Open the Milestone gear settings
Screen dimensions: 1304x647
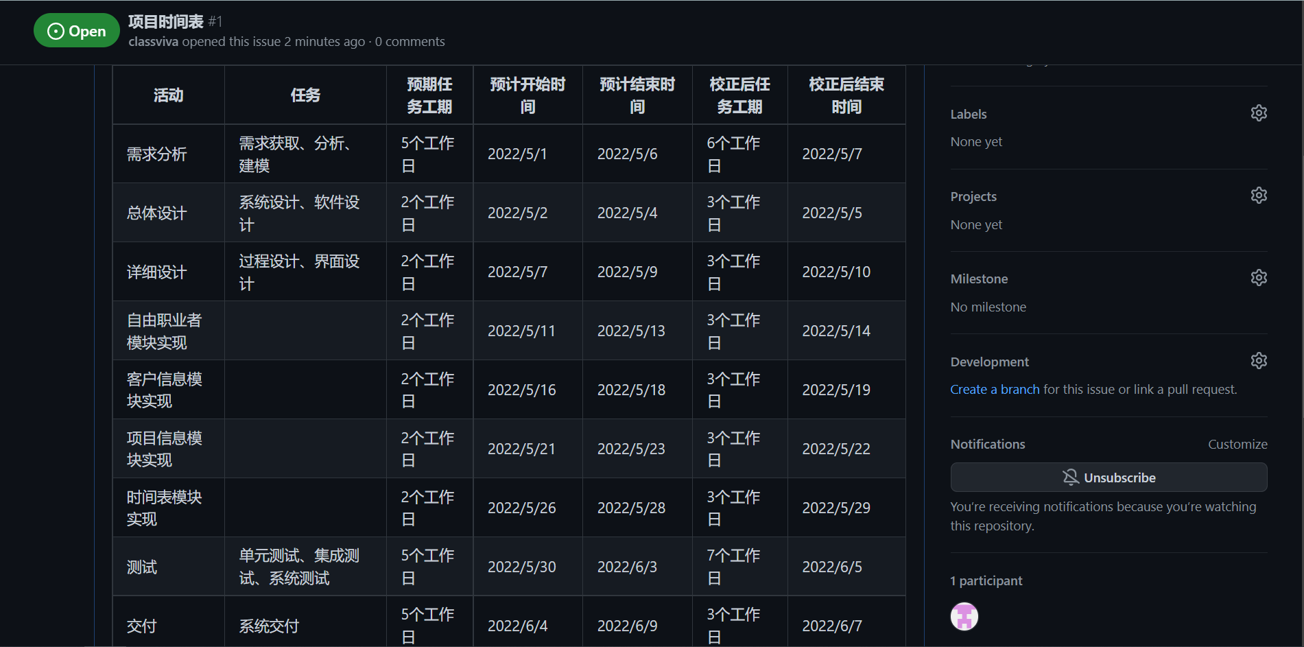pyautogui.click(x=1258, y=278)
